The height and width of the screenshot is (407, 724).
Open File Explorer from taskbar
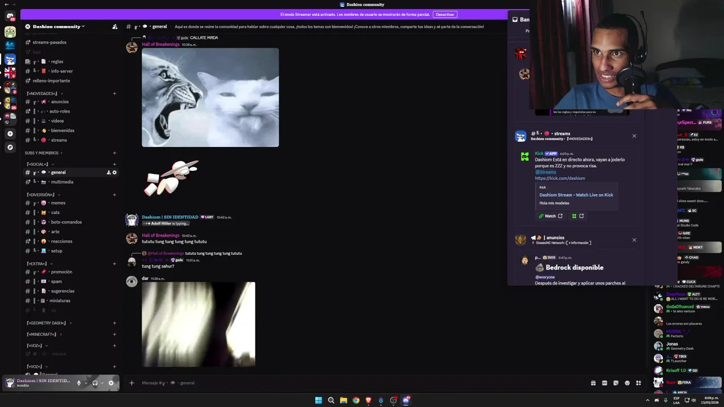coord(343,400)
